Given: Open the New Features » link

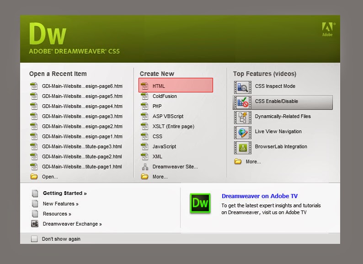Looking at the screenshot, I should click(61, 204).
